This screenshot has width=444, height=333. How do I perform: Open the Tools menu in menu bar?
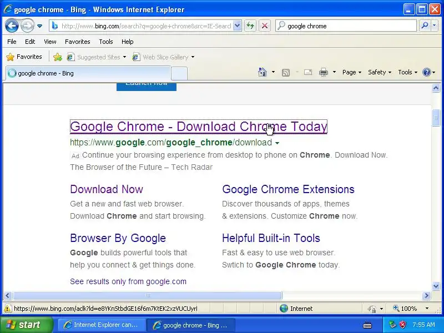pos(106,42)
